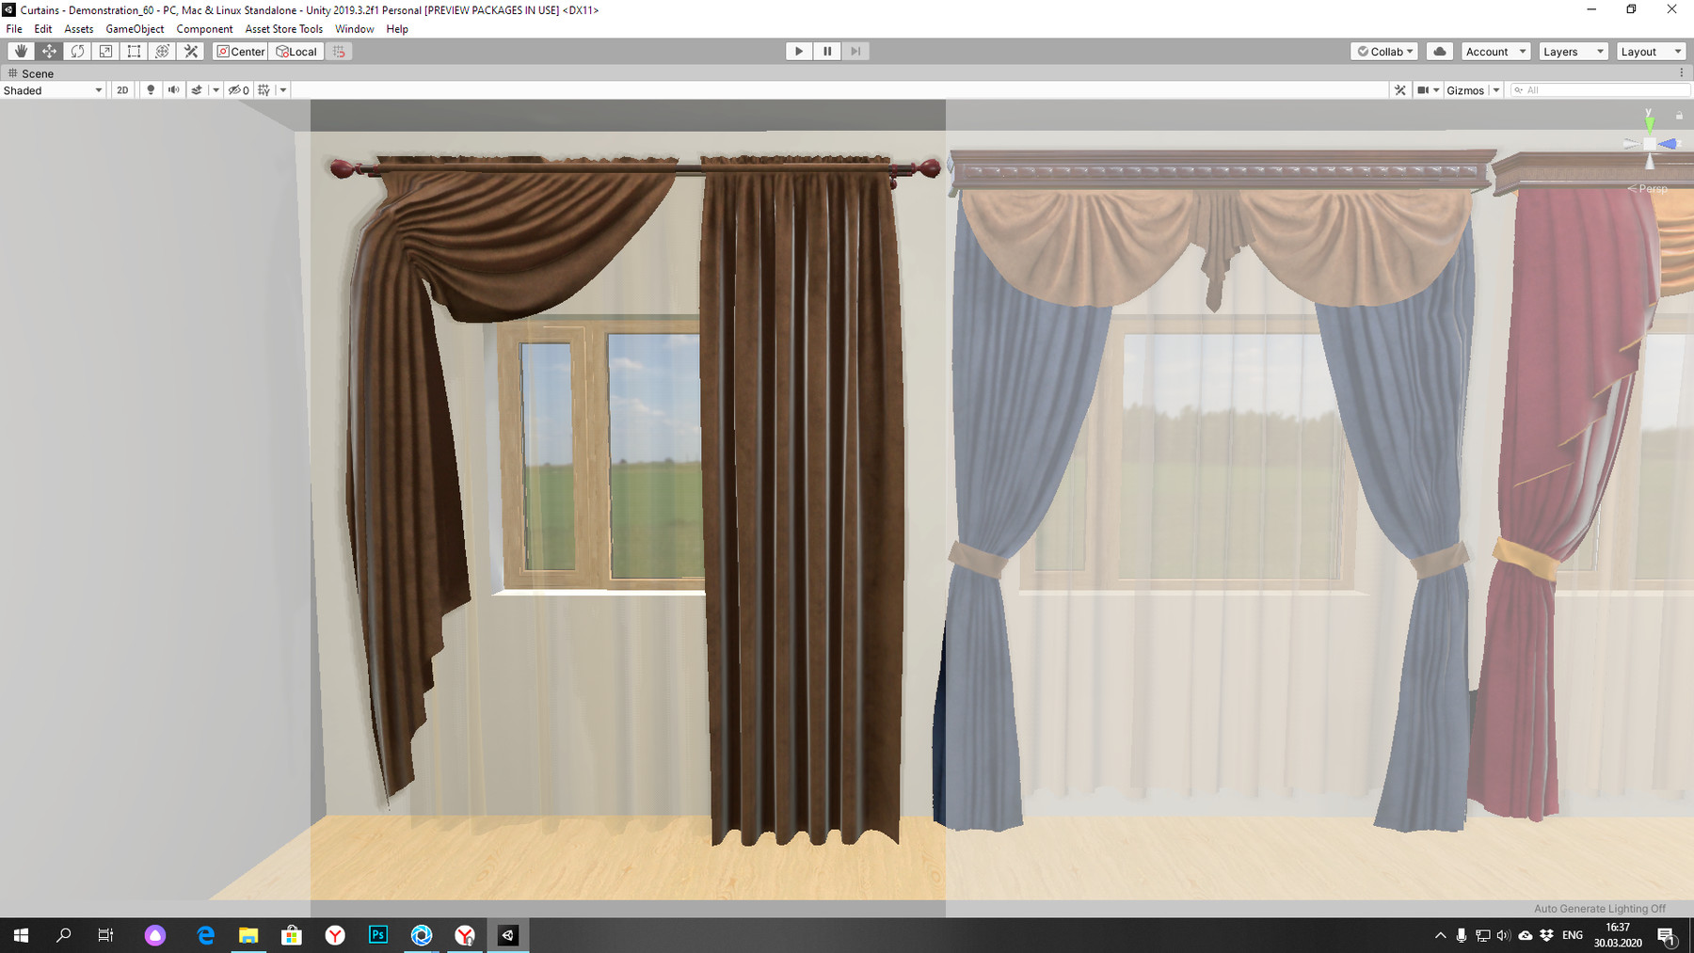Screen dimensions: 1694x953
Task: Select the Rect Transform tool
Action: tap(133, 51)
